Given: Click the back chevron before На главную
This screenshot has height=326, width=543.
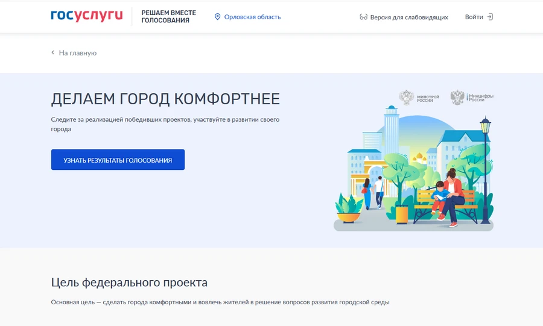Looking at the screenshot, I should [53, 53].
